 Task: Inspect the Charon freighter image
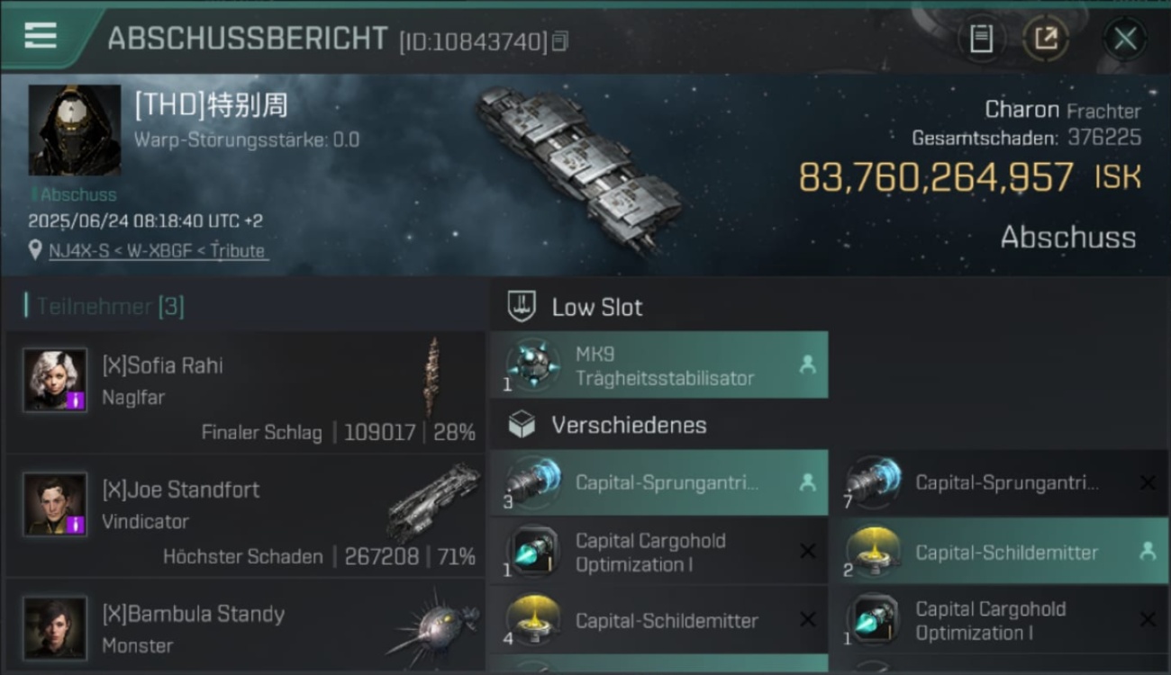coord(580,170)
